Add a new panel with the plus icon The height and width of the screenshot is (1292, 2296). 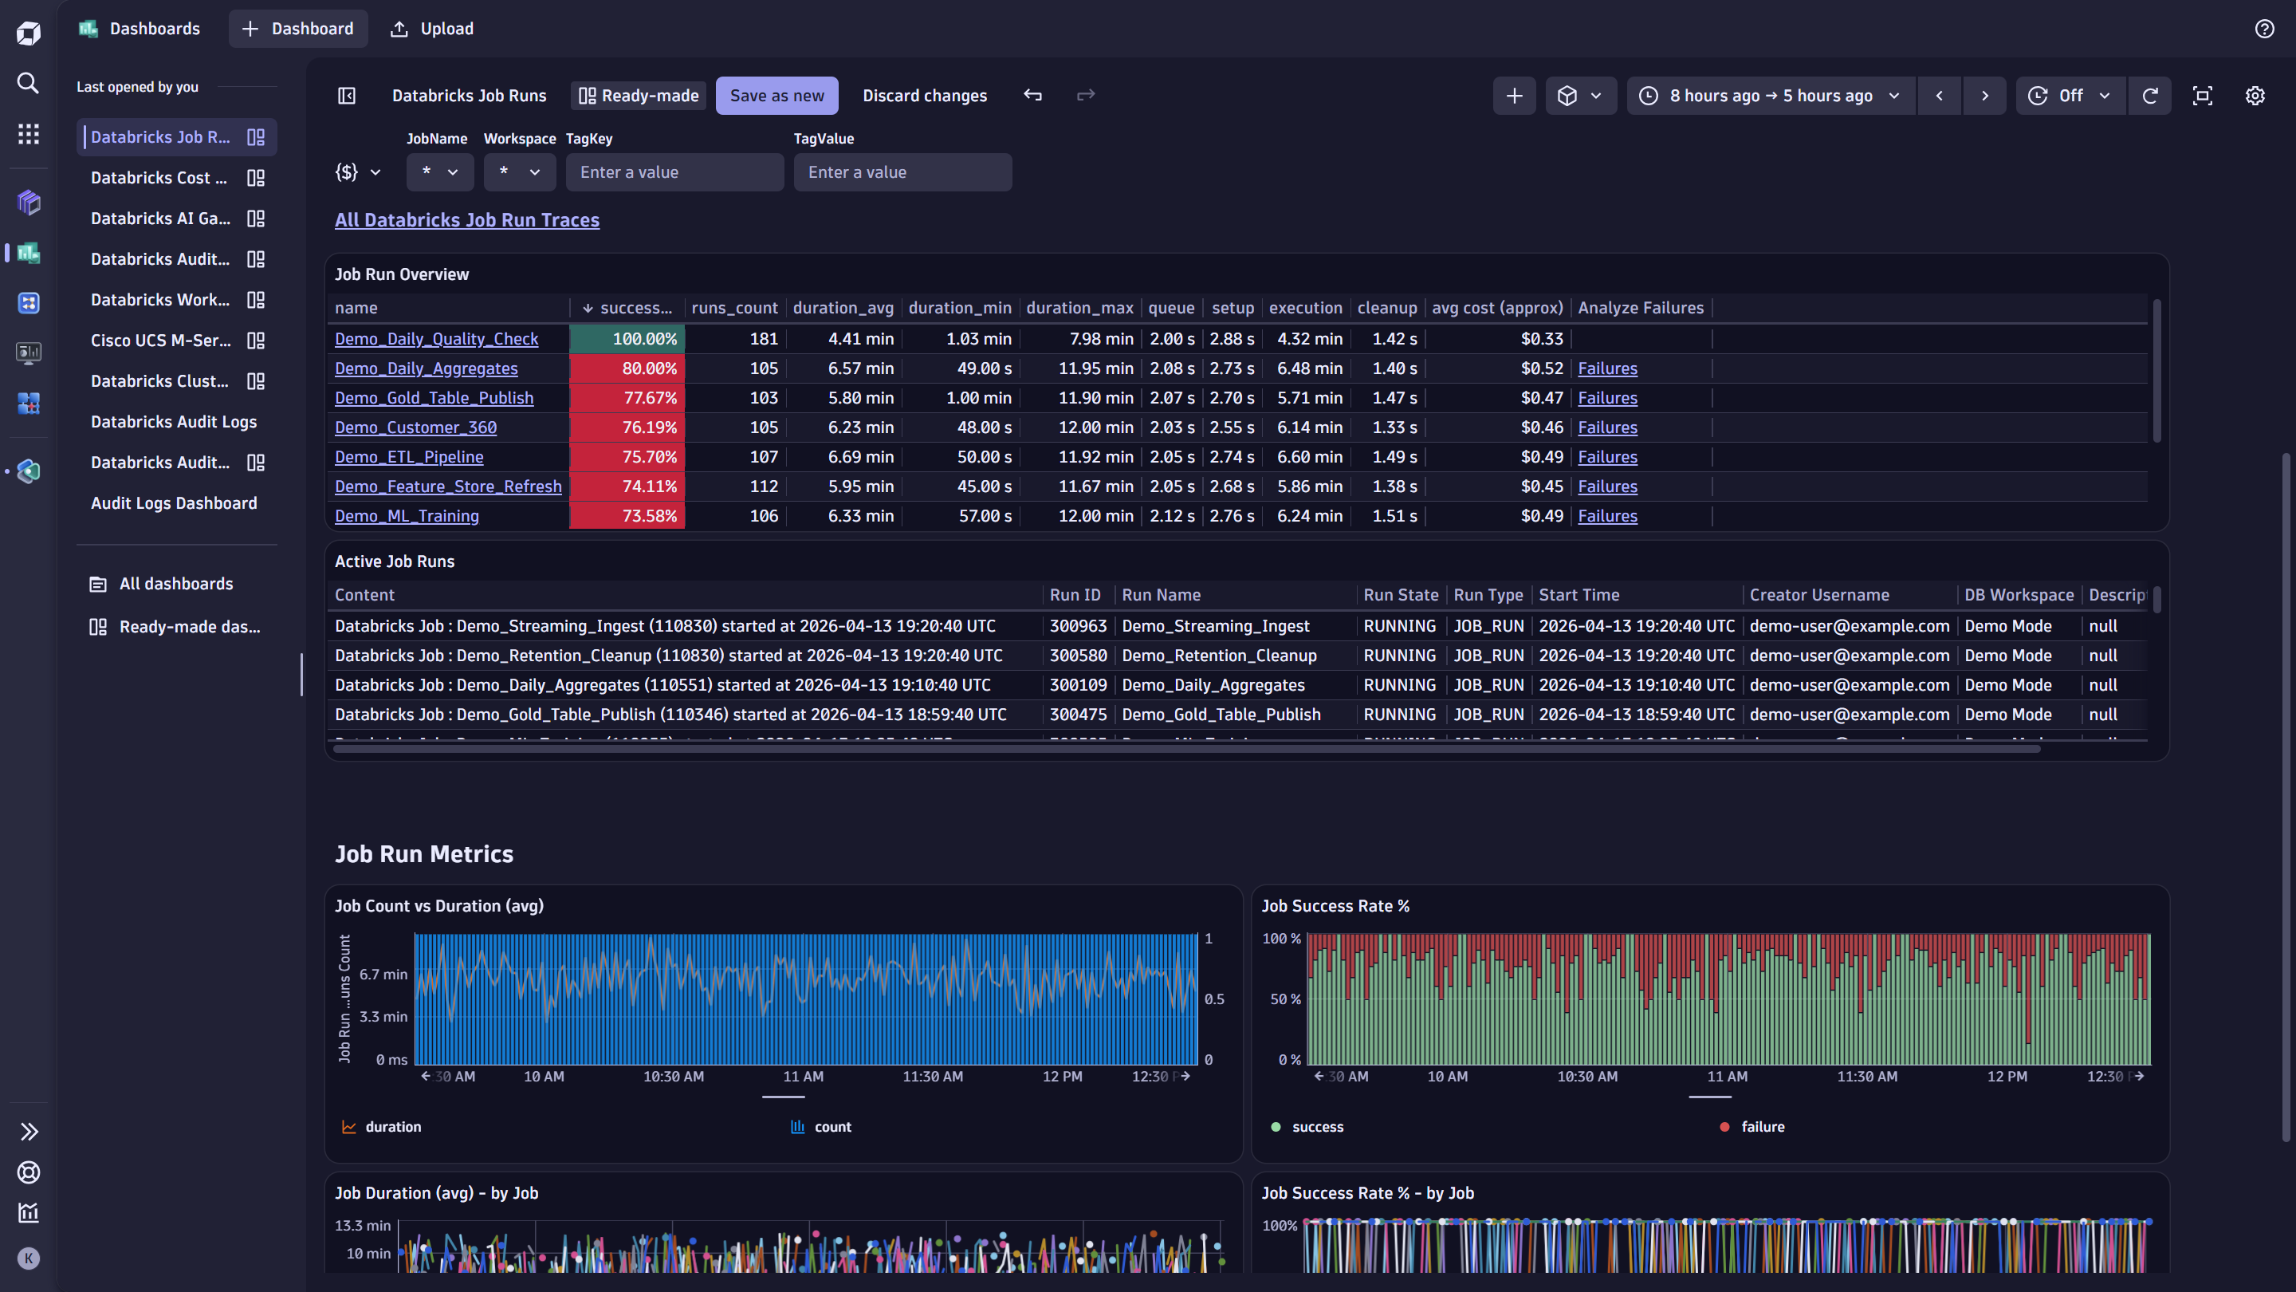(x=1516, y=96)
